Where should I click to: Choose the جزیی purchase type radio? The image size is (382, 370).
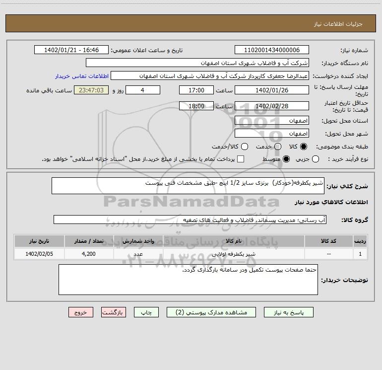[x=315, y=159]
